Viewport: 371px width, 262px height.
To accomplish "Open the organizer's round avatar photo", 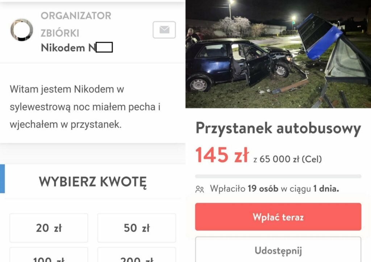I will (21, 30).
